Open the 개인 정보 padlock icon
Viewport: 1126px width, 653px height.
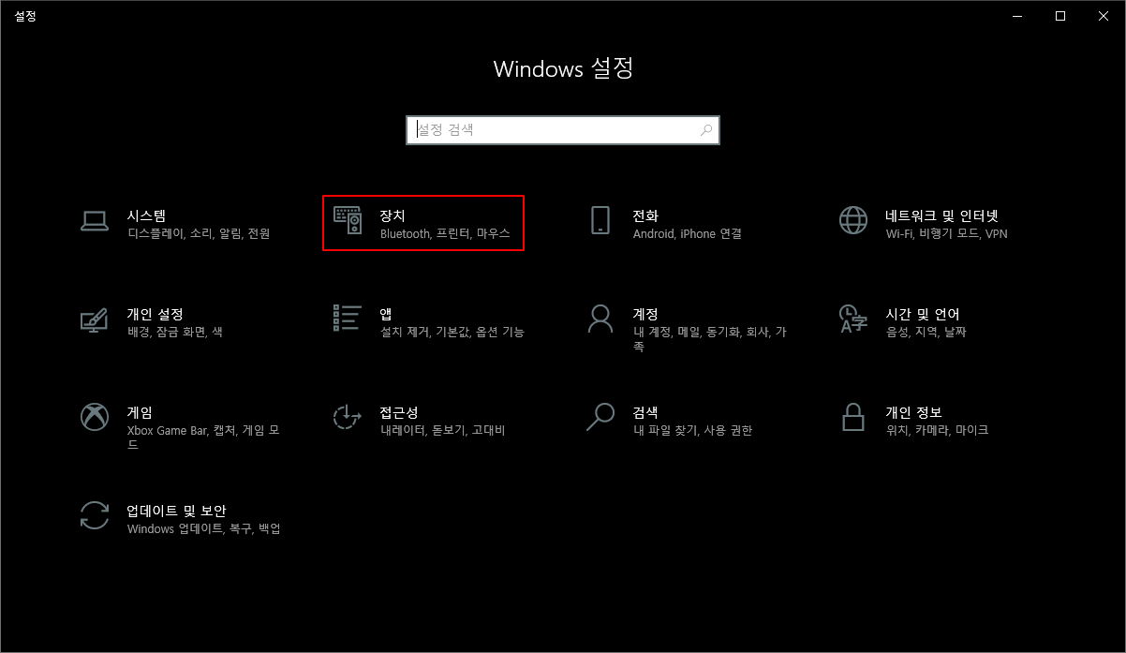852,417
